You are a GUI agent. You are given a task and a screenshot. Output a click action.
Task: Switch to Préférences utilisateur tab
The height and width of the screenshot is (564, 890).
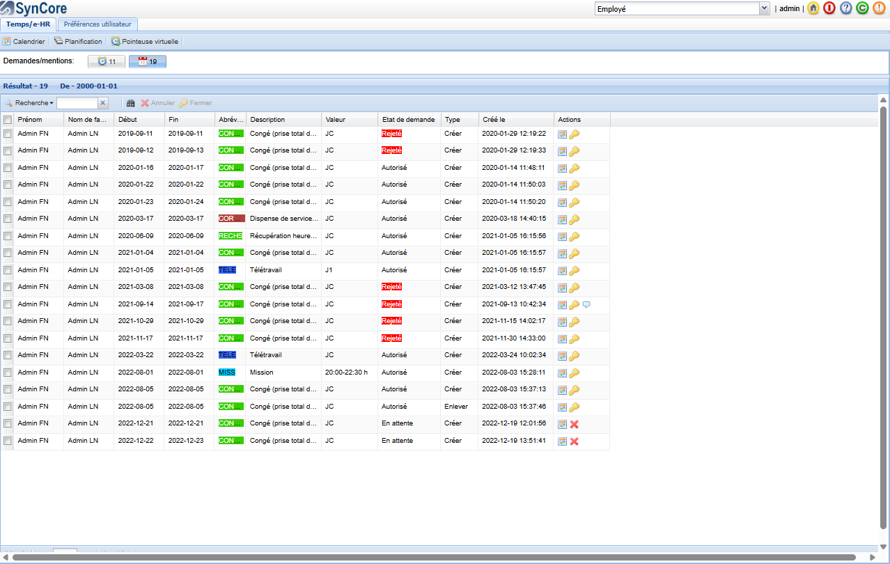tap(97, 24)
